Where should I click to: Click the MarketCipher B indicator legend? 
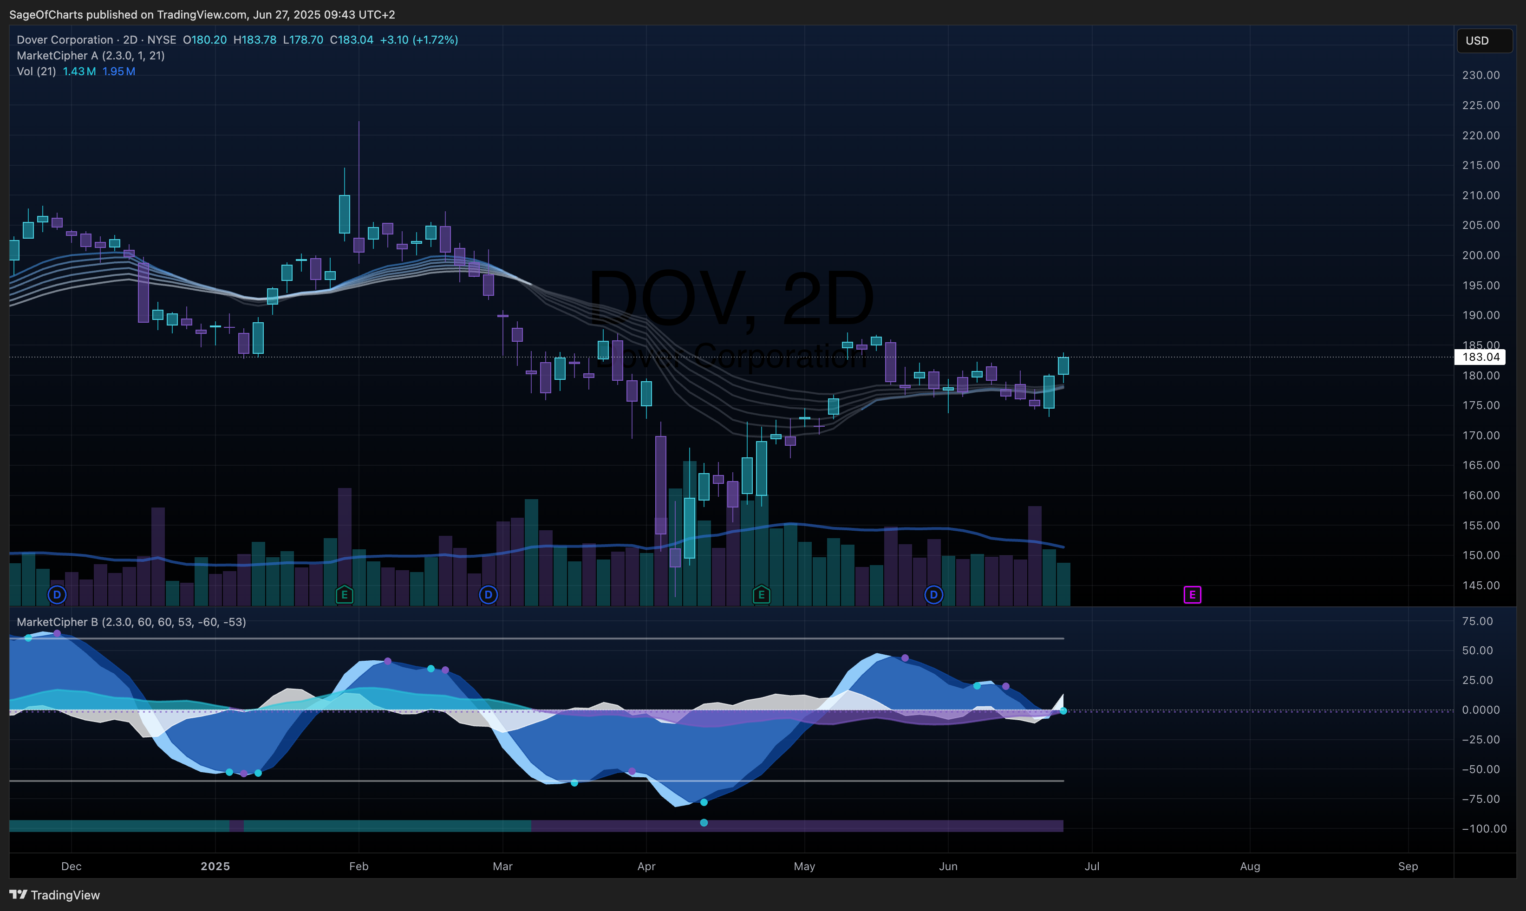(x=131, y=622)
